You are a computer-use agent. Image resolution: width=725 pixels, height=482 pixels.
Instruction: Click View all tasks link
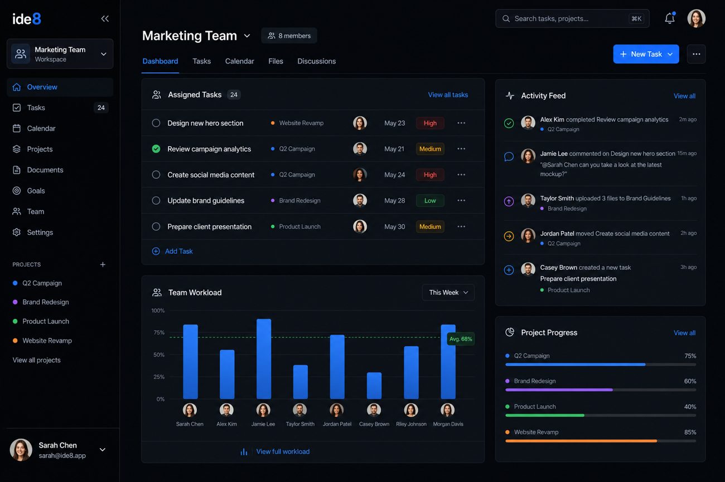(448, 95)
